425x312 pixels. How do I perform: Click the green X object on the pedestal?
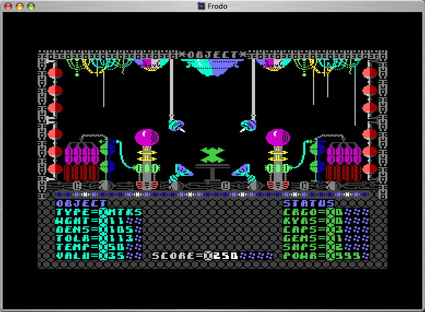212,156
